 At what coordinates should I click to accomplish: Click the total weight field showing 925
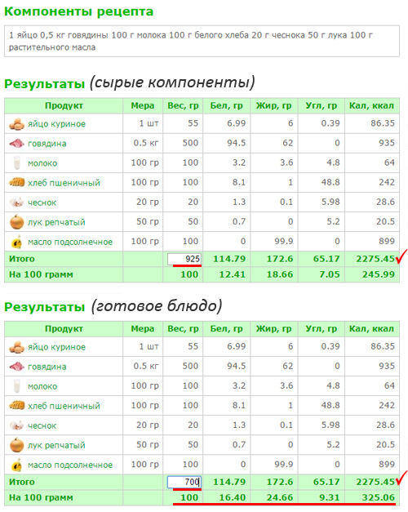pyautogui.click(x=184, y=259)
